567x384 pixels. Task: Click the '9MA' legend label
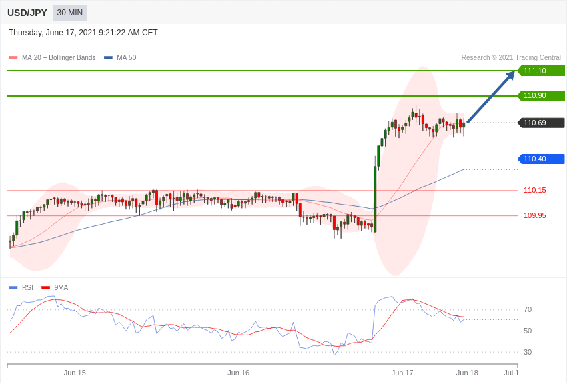[x=61, y=288]
